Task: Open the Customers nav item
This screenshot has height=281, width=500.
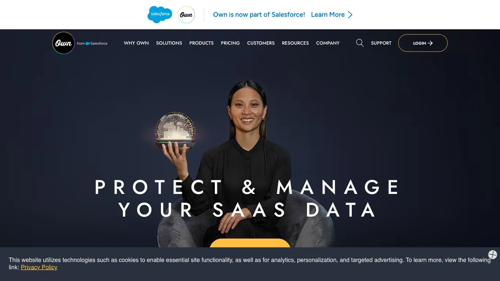Action: (x=261, y=43)
